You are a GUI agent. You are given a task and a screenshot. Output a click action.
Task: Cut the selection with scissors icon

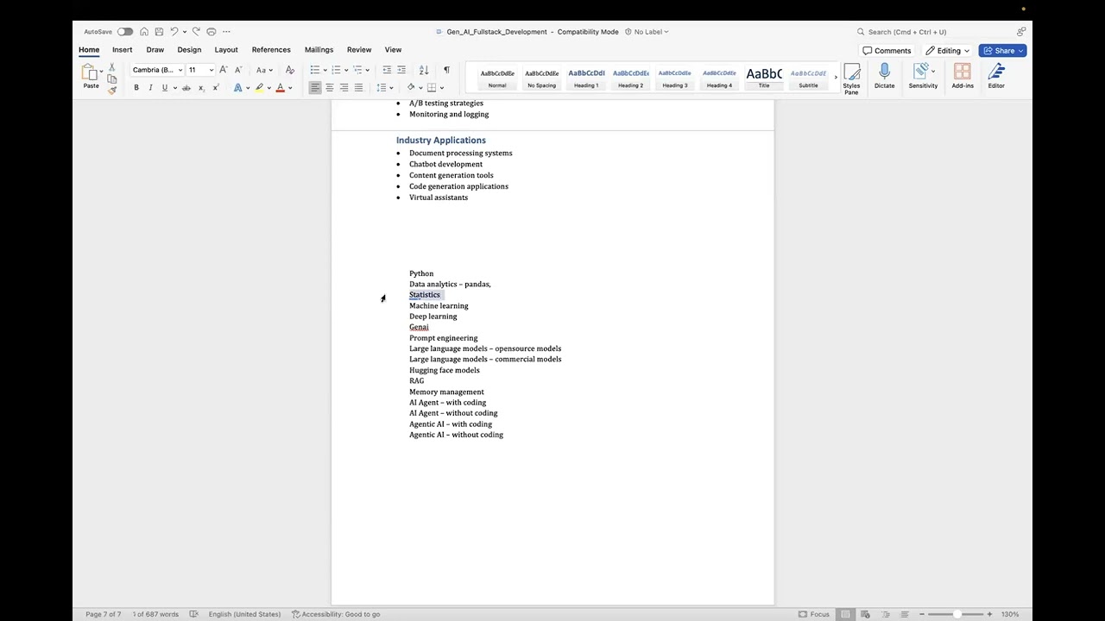pyautogui.click(x=111, y=67)
